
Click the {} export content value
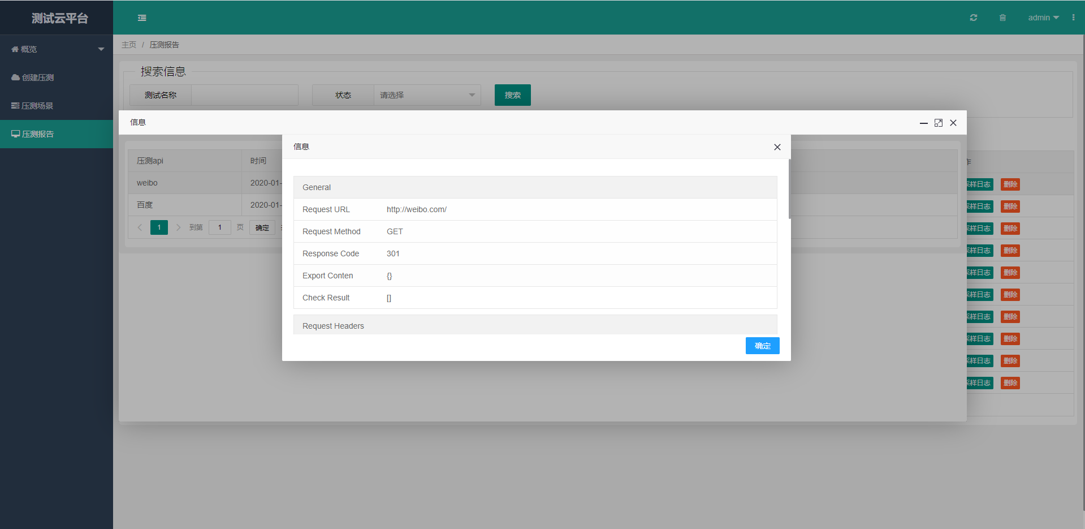(x=390, y=276)
